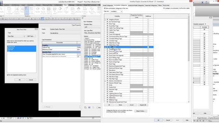The image size is (219, 123).
Task: Toggle Duct Tags visibility checkbox
Action: [x=107, y=64]
